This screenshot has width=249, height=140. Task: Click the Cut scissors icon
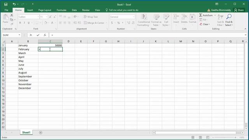pos(12,15)
